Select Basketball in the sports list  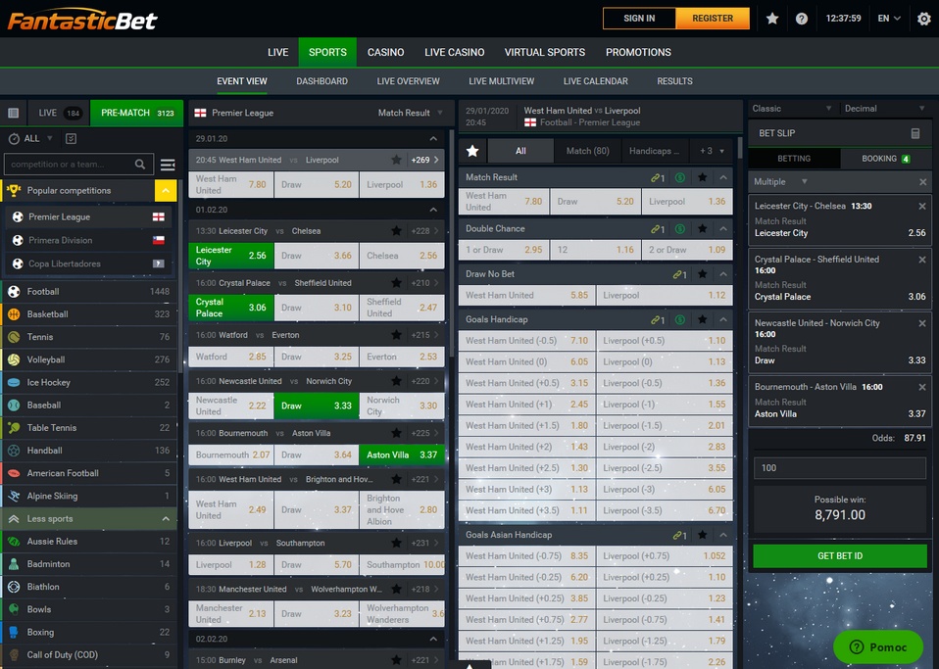90,314
